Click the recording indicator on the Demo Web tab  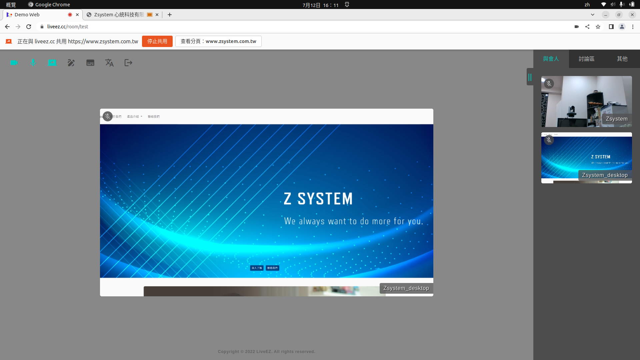click(70, 15)
